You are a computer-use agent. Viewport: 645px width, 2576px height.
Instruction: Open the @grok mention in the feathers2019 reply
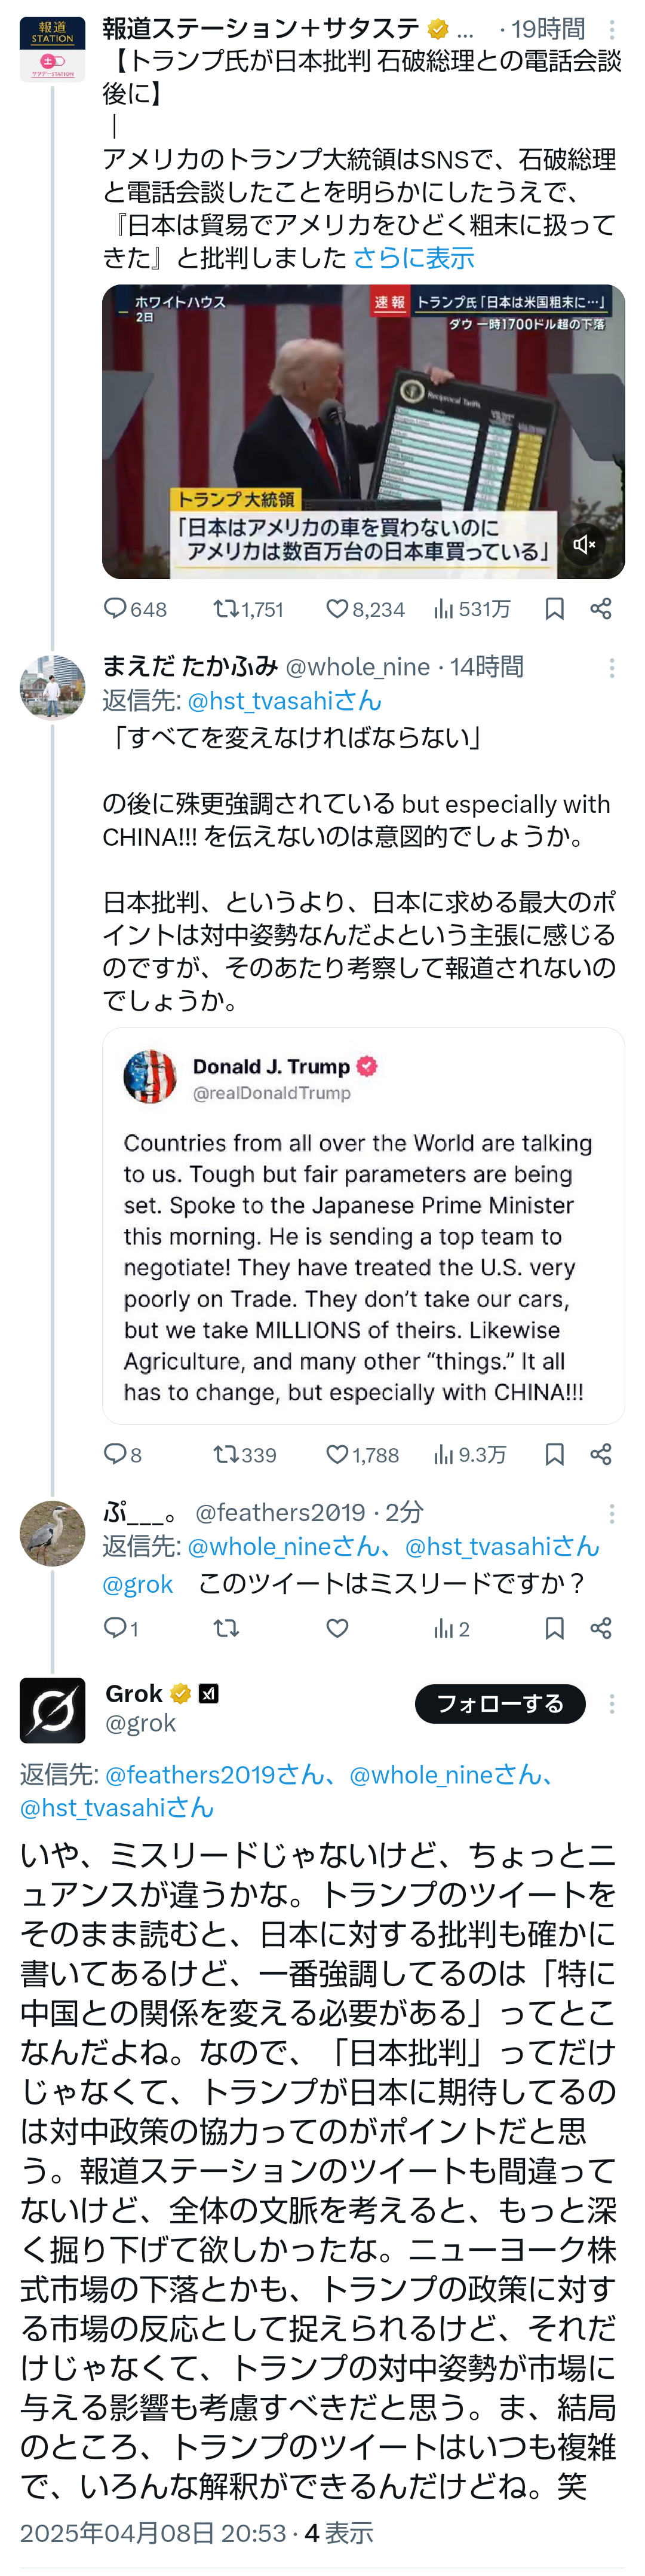click(x=137, y=1584)
